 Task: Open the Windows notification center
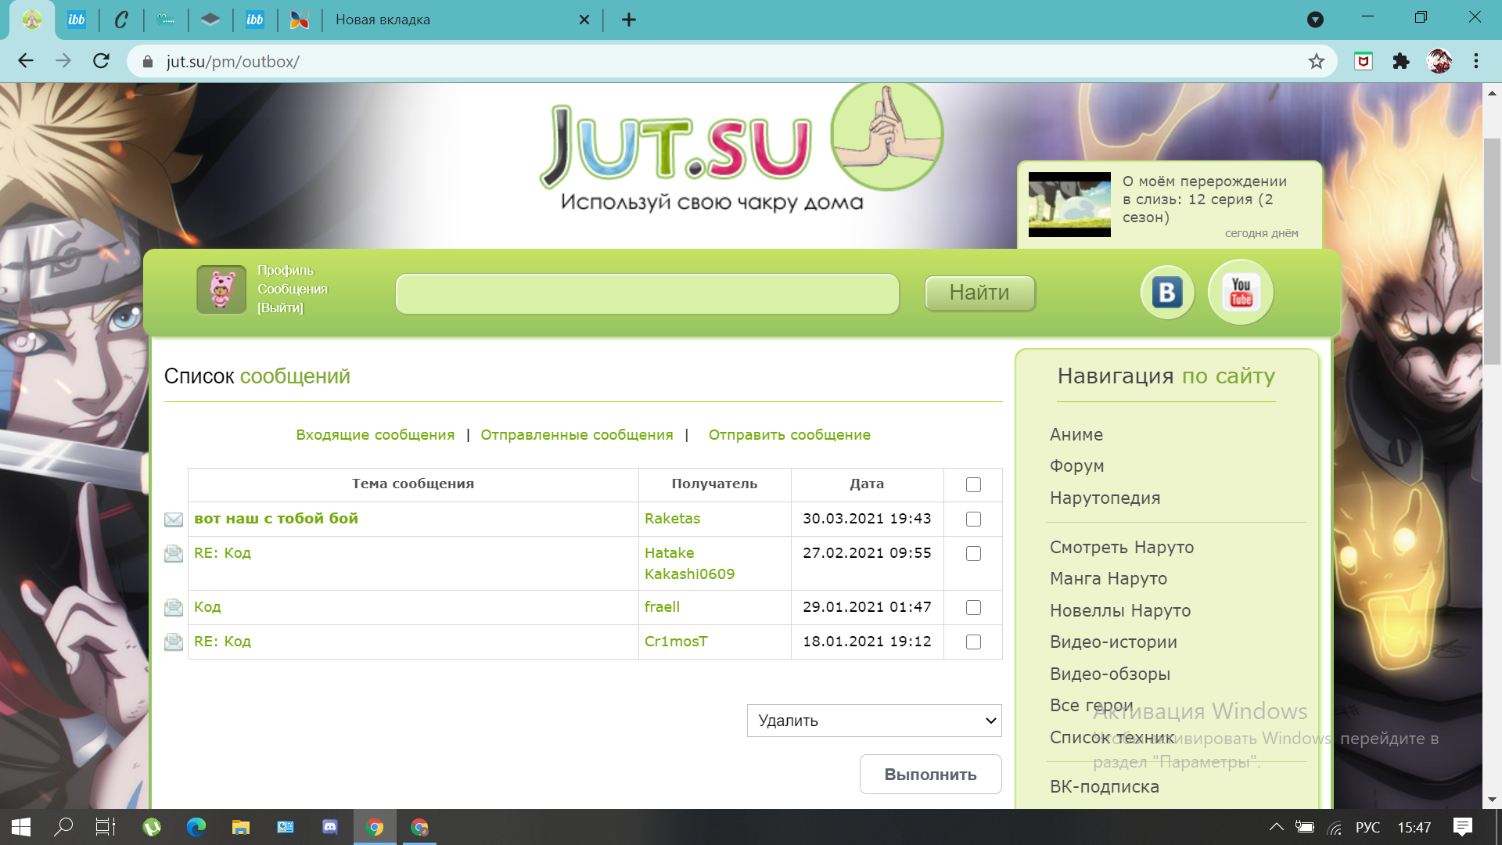pyautogui.click(x=1462, y=827)
